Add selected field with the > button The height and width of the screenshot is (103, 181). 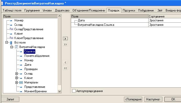[65, 39]
